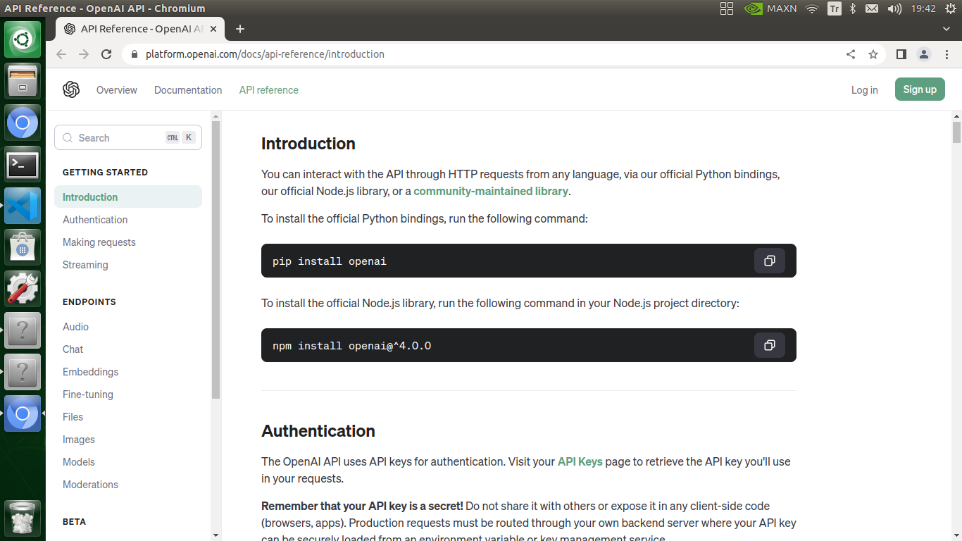The width and height of the screenshot is (962, 541).
Task: Copy the pip install openai command
Action: (770, 261)
